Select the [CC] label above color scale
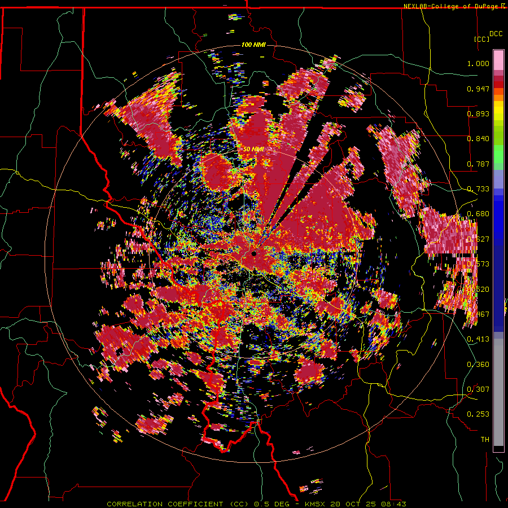The height and width of the screenshot is (508, 508). point(481,39)
